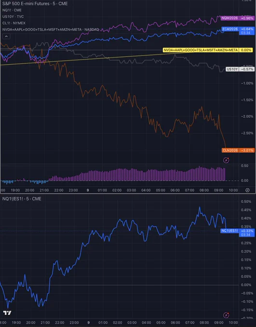The height and width of the screenshot is (327, 256).
Task: Select S&P 500 E-mini Futures title
Action: pyautogui.click(x=35, y=3)
